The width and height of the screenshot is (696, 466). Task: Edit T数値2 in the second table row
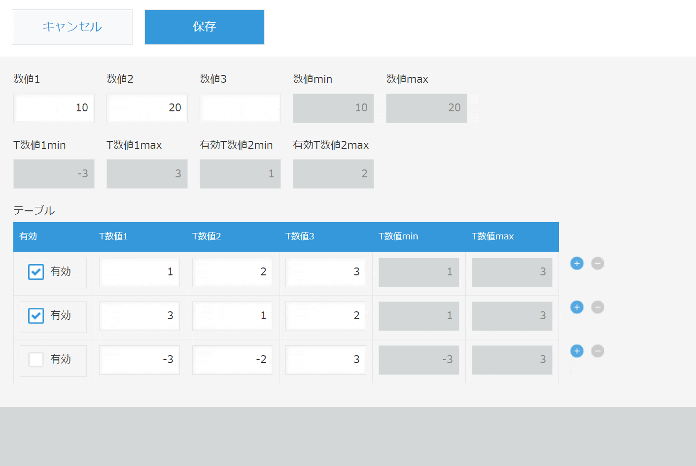(233, 316)
